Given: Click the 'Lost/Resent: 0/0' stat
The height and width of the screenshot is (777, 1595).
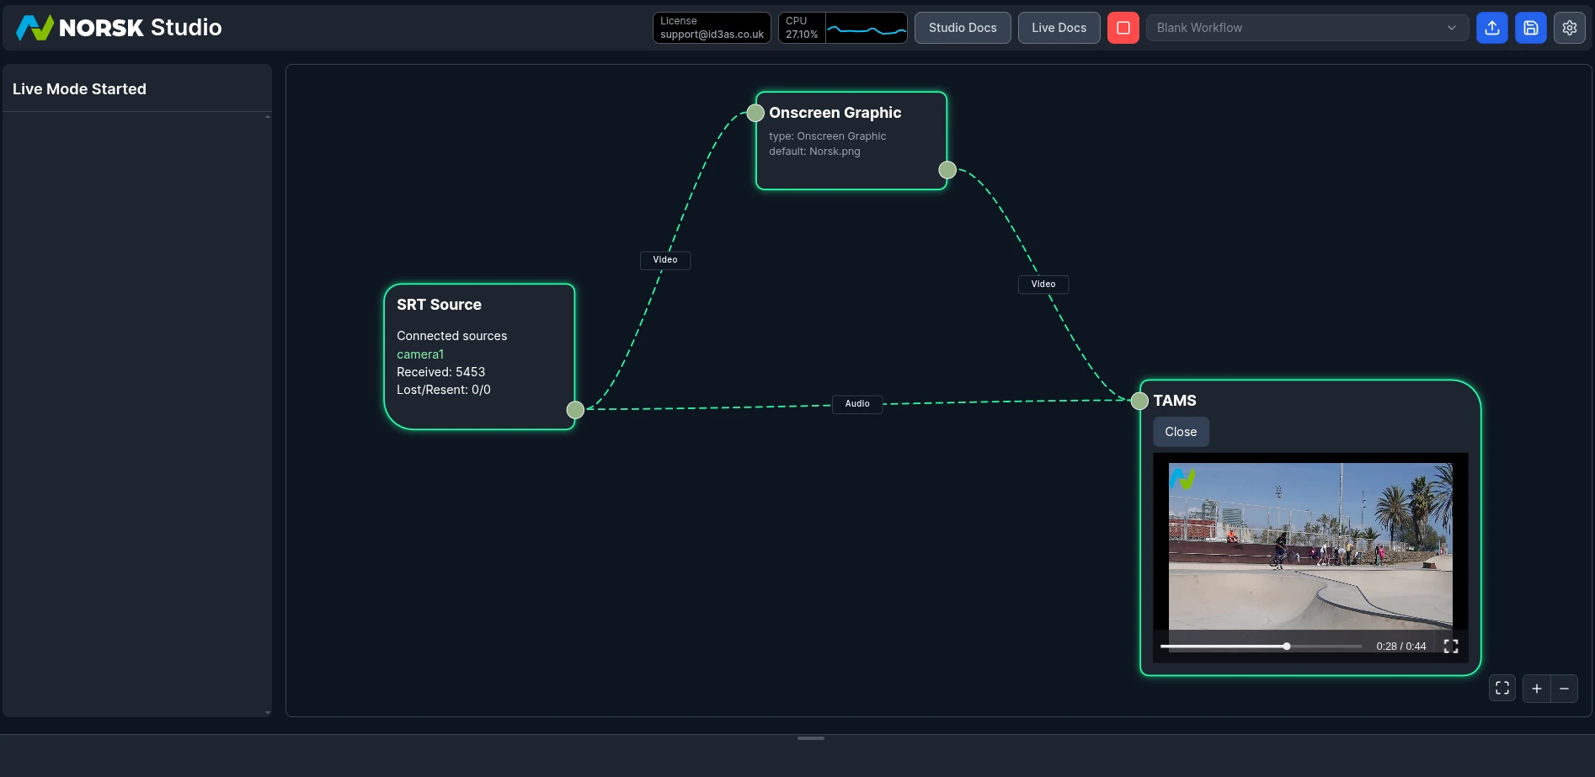Looking at the screenshot, I should (x=444, y=390).
